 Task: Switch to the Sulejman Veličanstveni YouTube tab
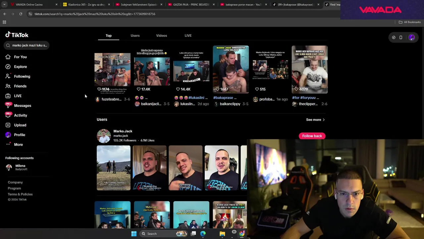(139, 5)
